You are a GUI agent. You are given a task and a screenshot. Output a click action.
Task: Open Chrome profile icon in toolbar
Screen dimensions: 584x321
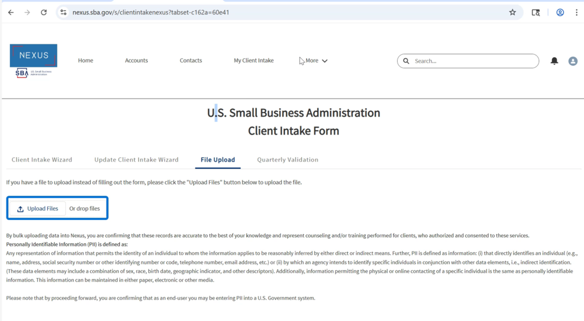pyautogui.click(x=559, y=12)
